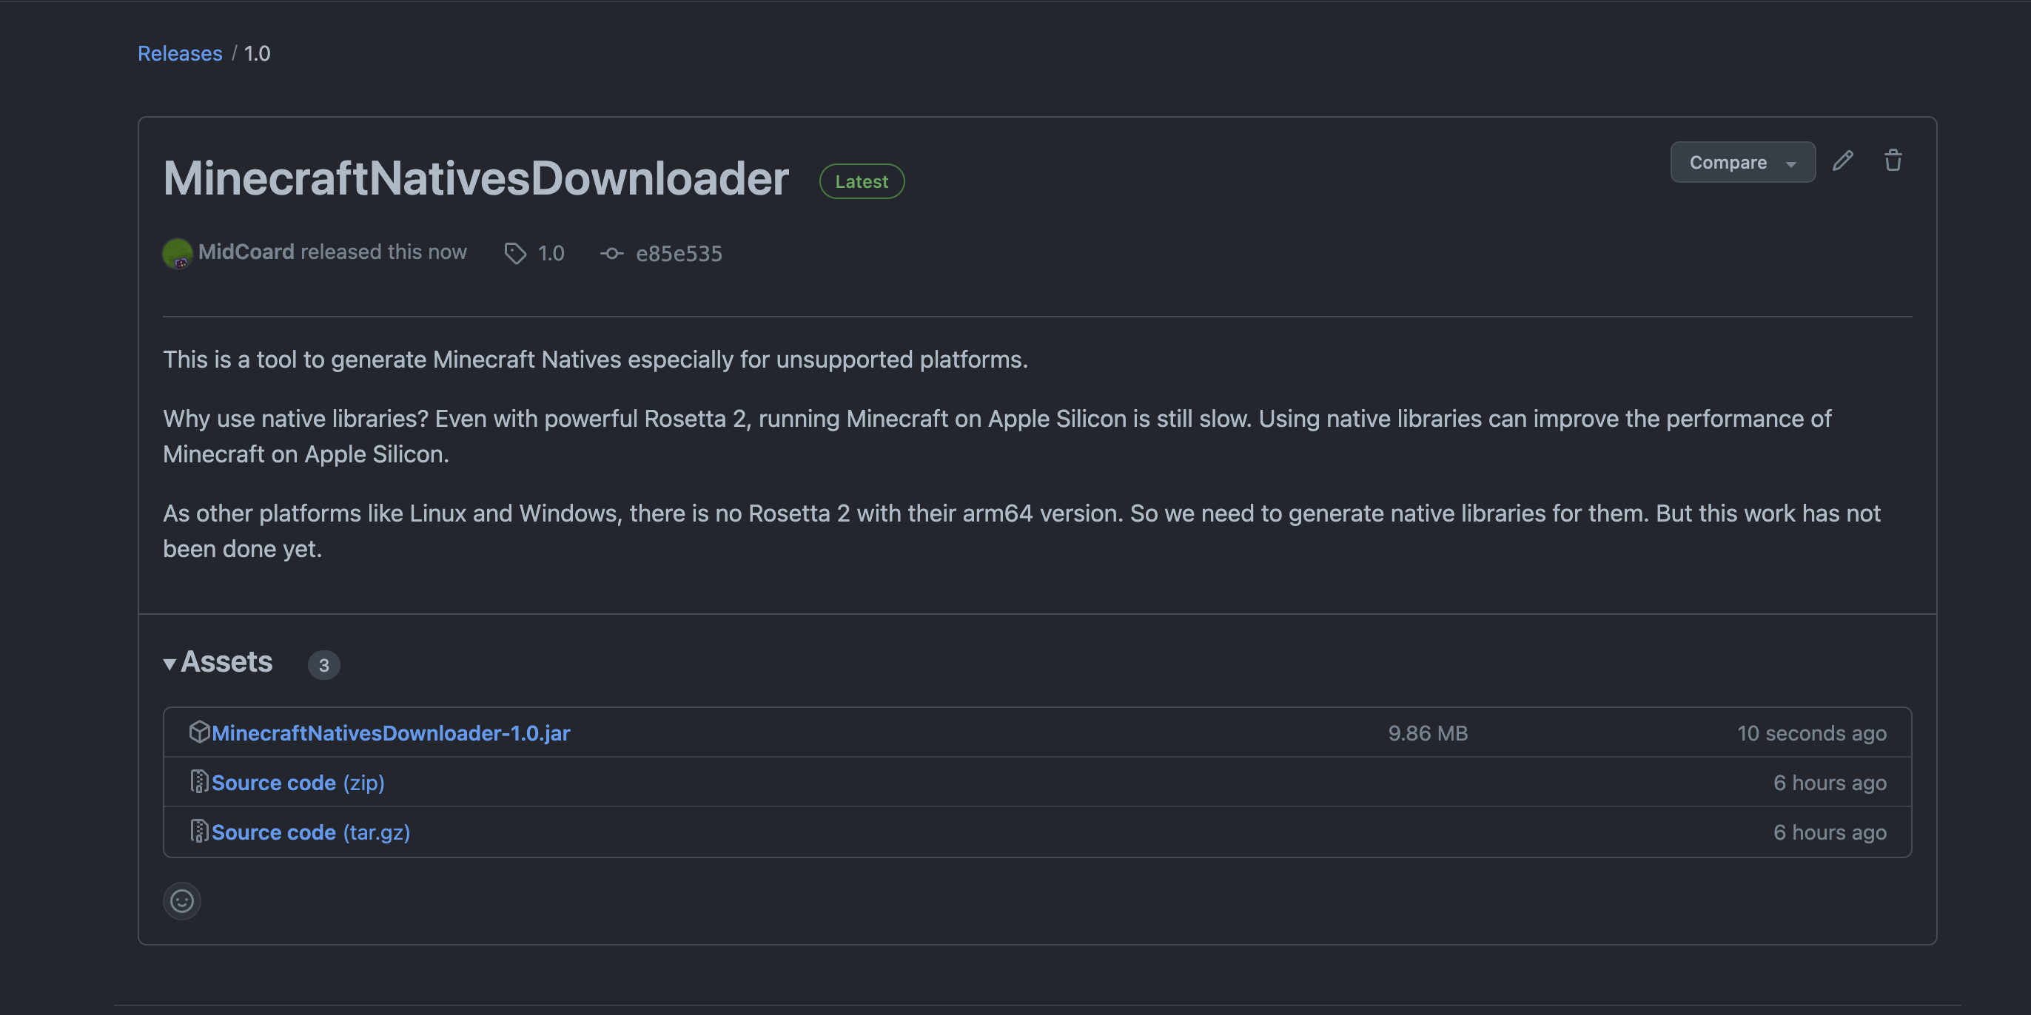Open tag 1.0 link

[x=551, y=254]
